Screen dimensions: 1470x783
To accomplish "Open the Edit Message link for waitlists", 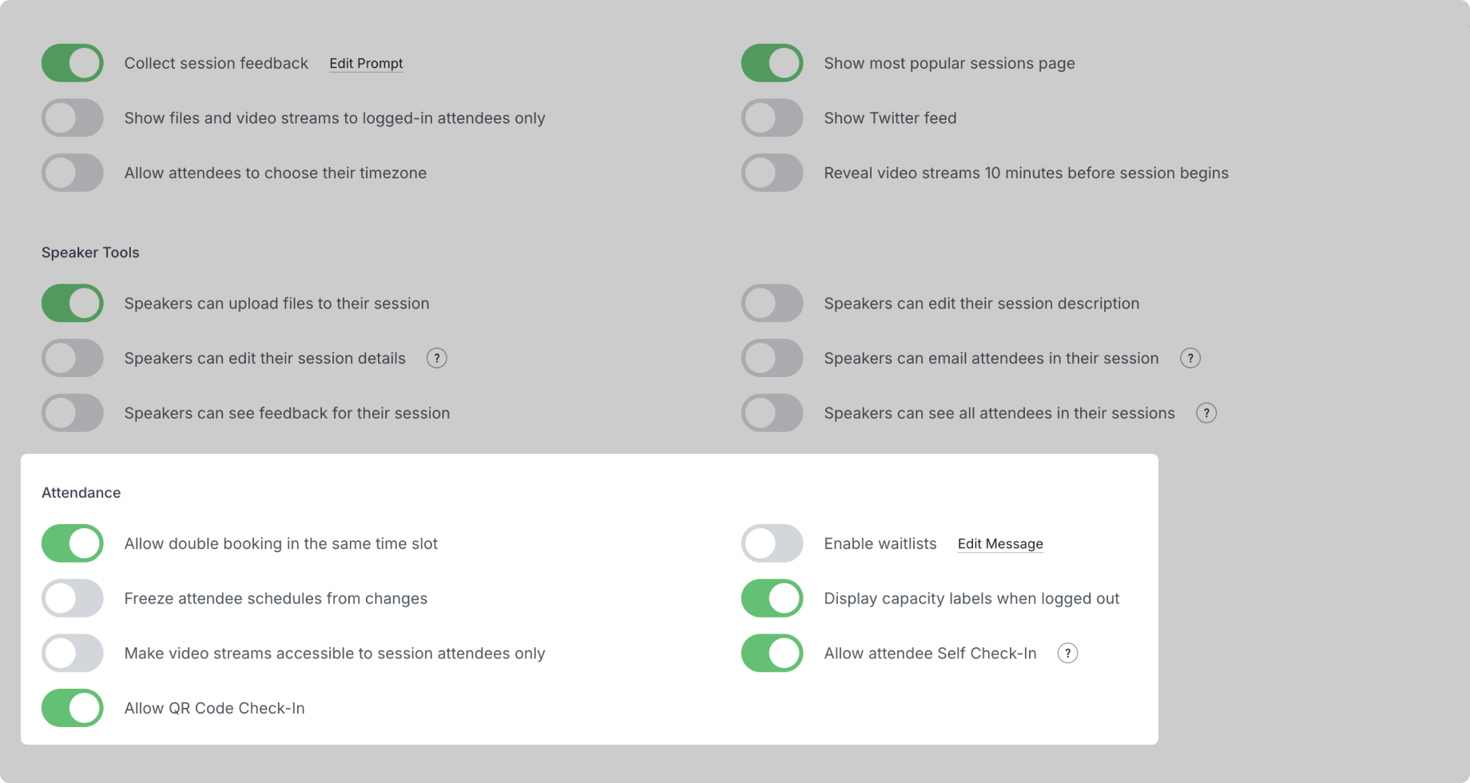I will coord(1000,543).
